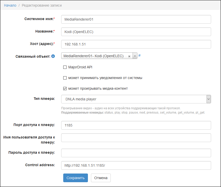Viewport: 221px width, 187px height.
Task: Click the Порт доступа к плееру field
Action: pos(136,125)
